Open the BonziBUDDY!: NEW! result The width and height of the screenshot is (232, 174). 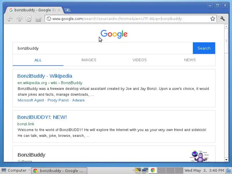(42, 117)
